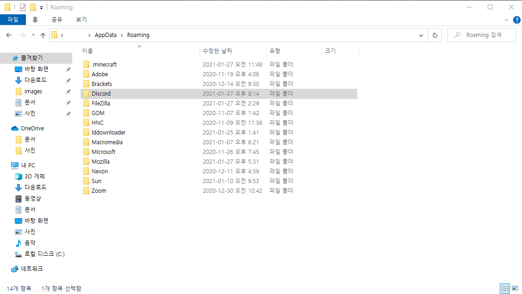
Task: Select the Adobe folder
Action: [x=219, y=74]
